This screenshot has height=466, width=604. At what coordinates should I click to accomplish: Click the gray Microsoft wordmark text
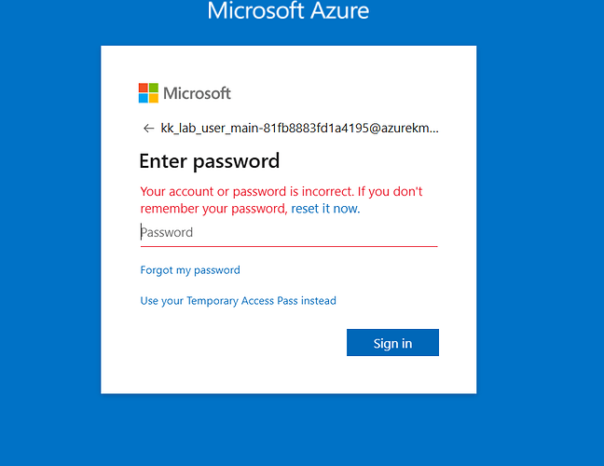[197, 93]
